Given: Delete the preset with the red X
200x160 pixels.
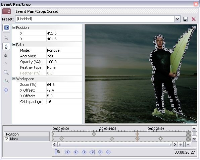Looking at the screenshot, I should (x=194, y=19).
